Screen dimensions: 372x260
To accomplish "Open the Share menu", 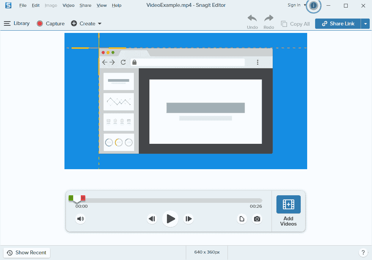I will (x=85, y=5).
